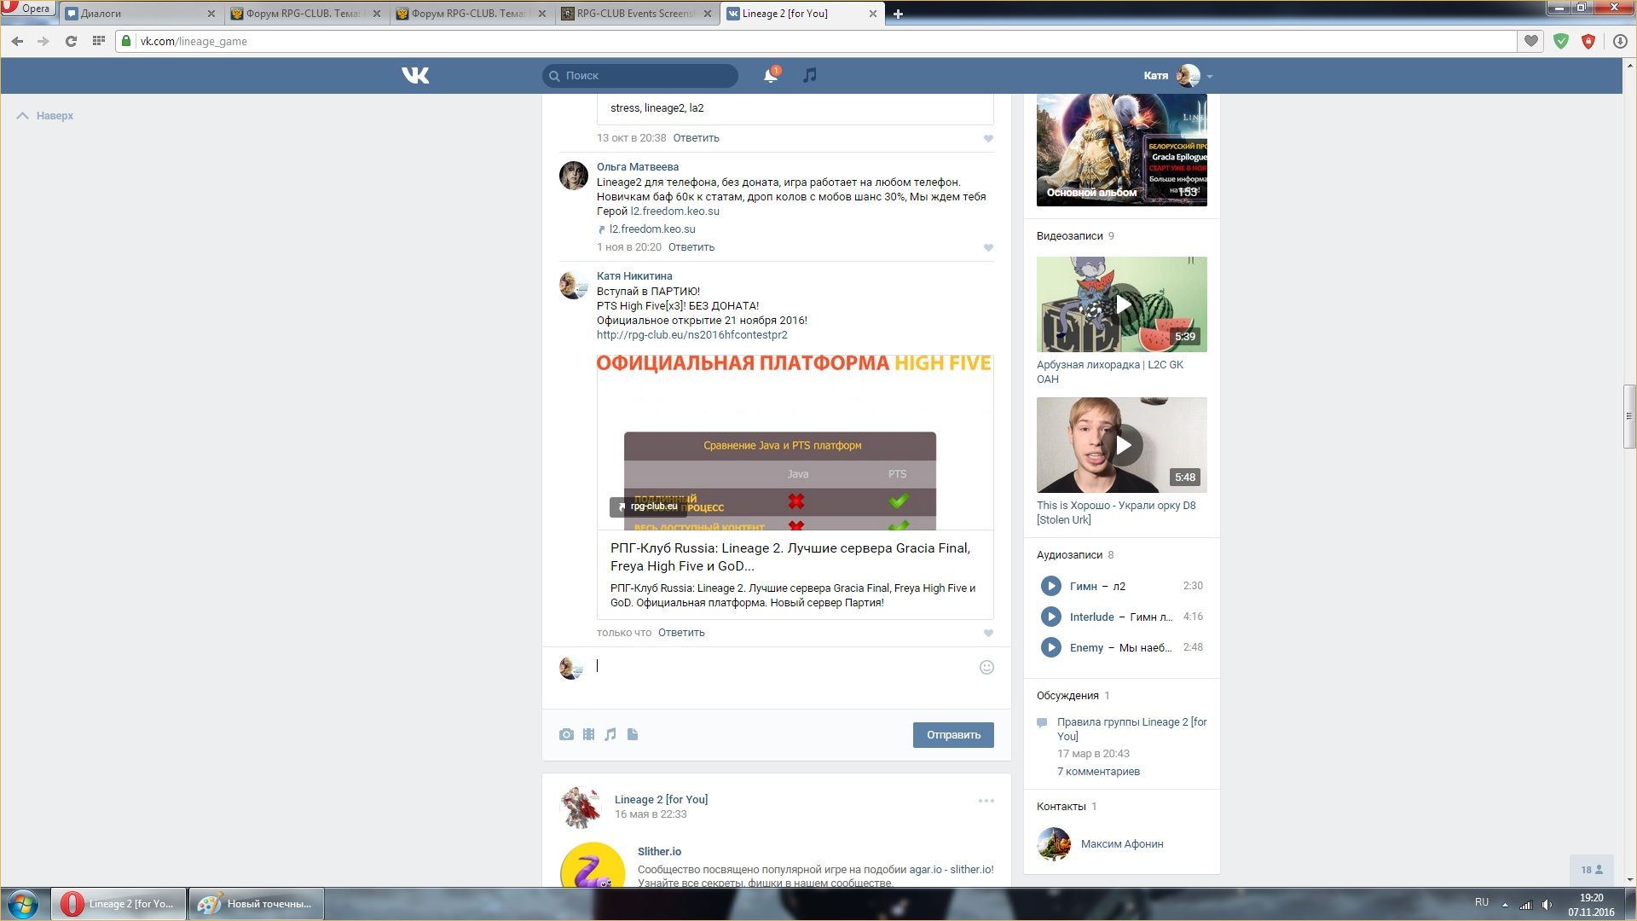Open the Opera downloads icon
This screenshot has width=1637, height=921.
pos(1620,41)
